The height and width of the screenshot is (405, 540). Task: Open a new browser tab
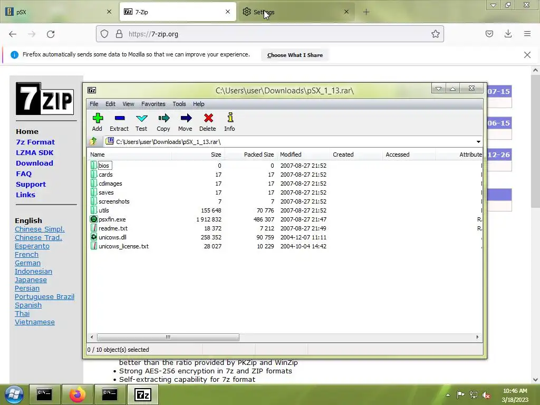[x=366, y=12]
